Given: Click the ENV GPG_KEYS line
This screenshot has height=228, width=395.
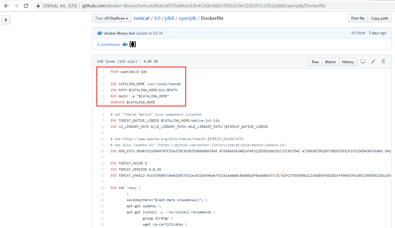Looking at the screenshot, I should (x=251, y=151).
